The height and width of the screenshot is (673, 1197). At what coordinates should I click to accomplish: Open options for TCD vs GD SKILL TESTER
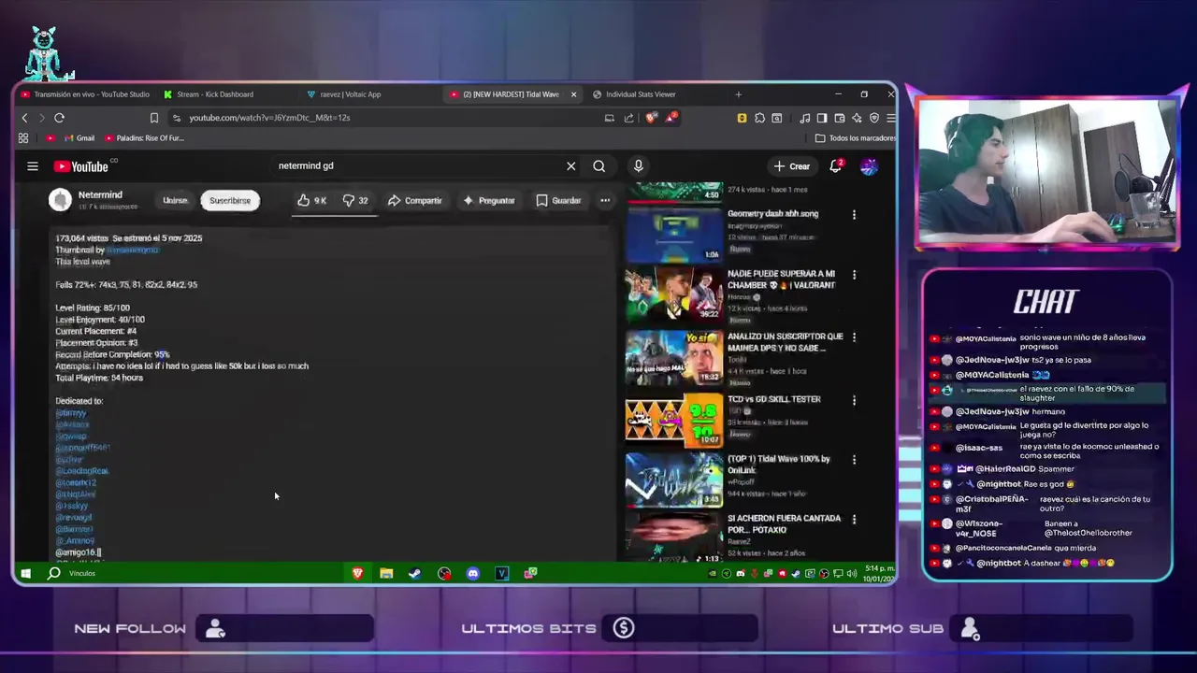[x=854, y=400]
